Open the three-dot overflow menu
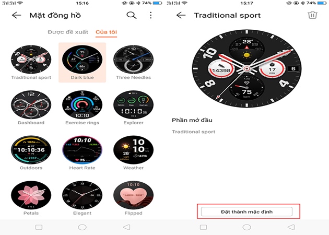The width and height of the screenshot is (329, 235). pos(150,15)
